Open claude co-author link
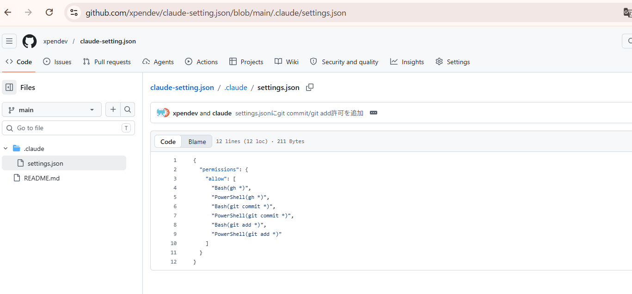Viewport: 632px width, 294px height. coord(222,113)
